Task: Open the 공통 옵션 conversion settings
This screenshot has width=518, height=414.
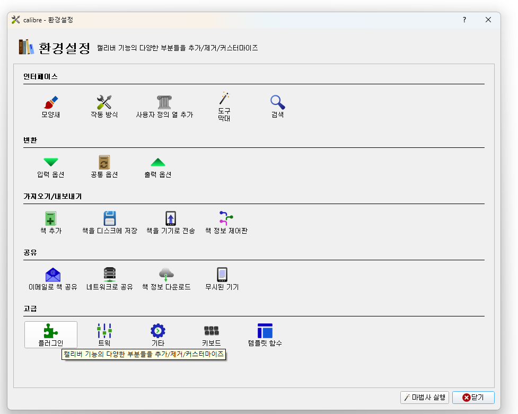Action: (x=104, y=166)
